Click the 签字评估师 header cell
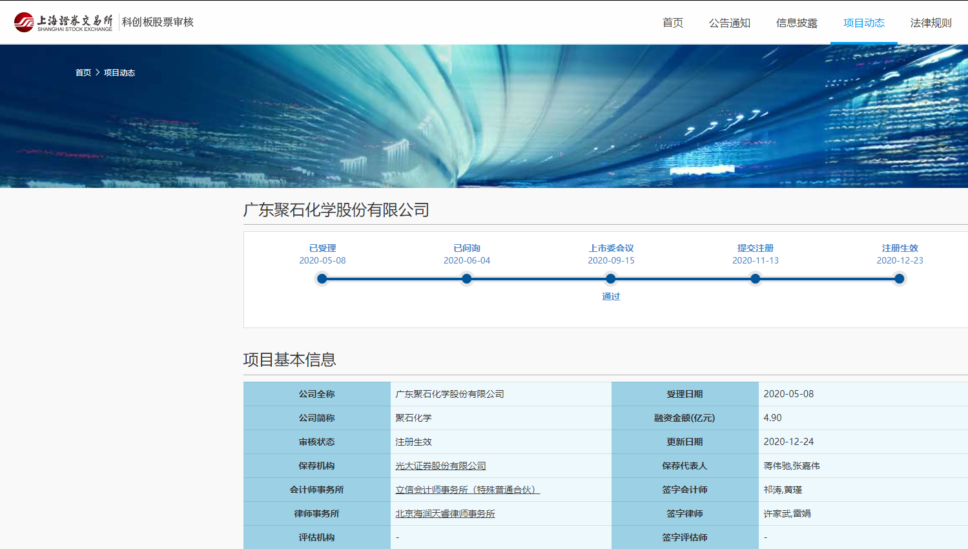This screenshot has width=968, height=549. click(685, 537)
